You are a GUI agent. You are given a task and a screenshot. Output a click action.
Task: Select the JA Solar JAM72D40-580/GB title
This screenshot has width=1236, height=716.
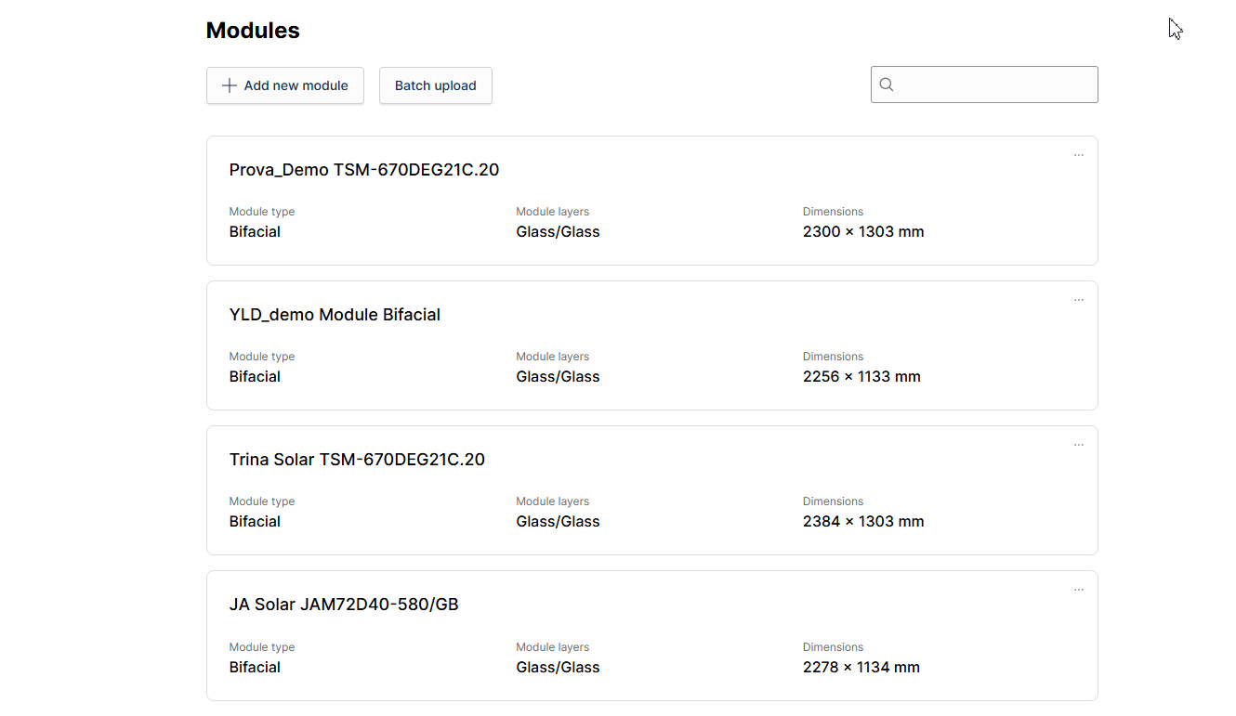tap(344, 605)
